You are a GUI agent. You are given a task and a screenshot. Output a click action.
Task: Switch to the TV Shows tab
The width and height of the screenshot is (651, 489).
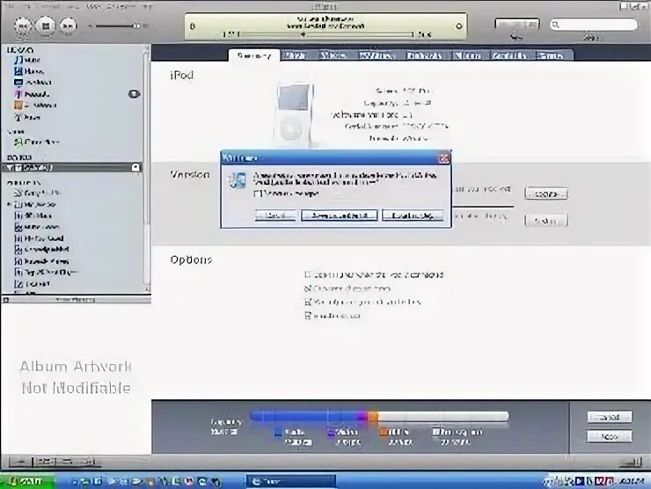click(377, 55)
